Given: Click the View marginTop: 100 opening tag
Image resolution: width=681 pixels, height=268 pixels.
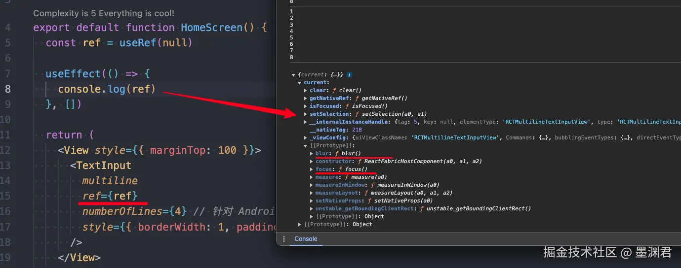Looking at the screenshot, I should click(159, 150).
